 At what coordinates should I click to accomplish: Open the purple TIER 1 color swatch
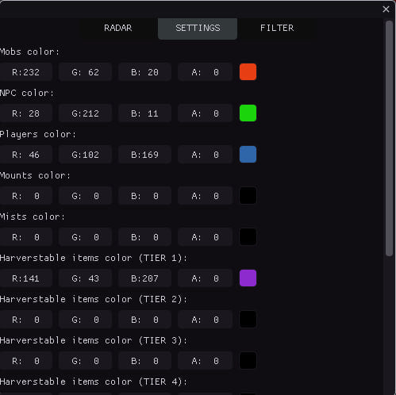click(248, 278)
